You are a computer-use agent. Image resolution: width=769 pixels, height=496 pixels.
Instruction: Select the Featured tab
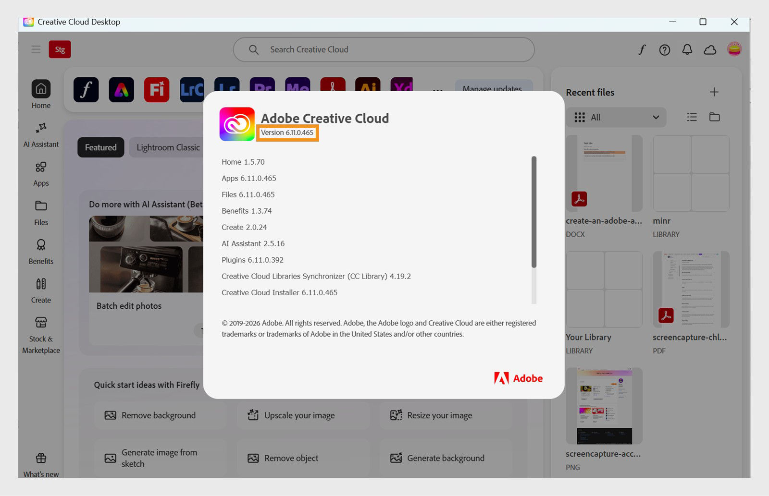pyautogui.click(x=100, y=147)
